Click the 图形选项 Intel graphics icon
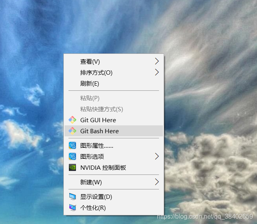This screenshot has width=257, height=224. 72,156
